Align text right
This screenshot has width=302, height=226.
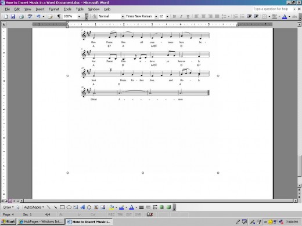click(210, 16)
